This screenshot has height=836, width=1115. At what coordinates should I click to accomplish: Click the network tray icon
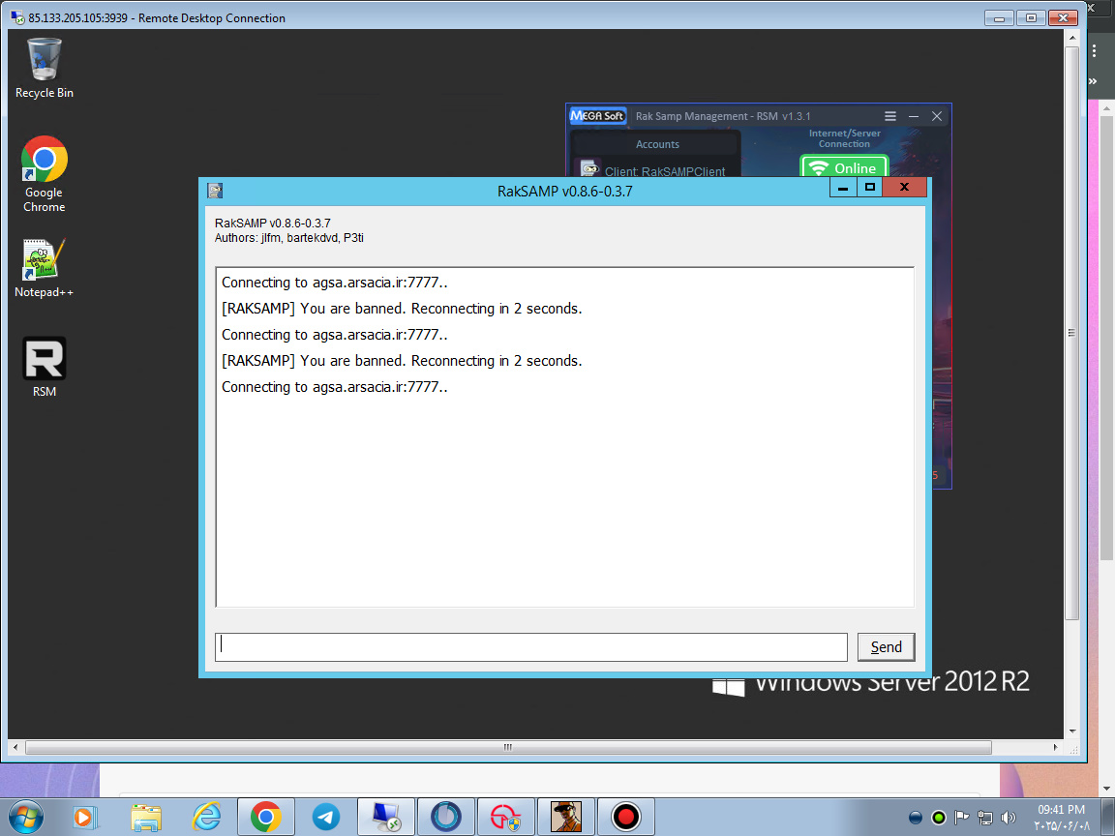985,818
